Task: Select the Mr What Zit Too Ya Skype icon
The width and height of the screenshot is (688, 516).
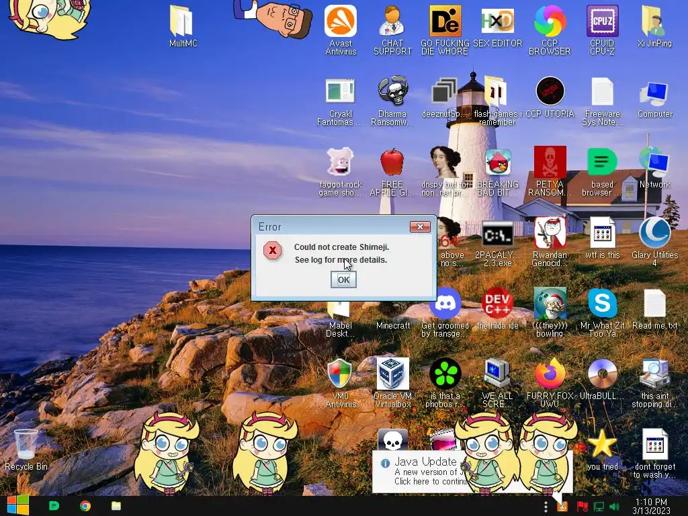Action: click(602, 313)
